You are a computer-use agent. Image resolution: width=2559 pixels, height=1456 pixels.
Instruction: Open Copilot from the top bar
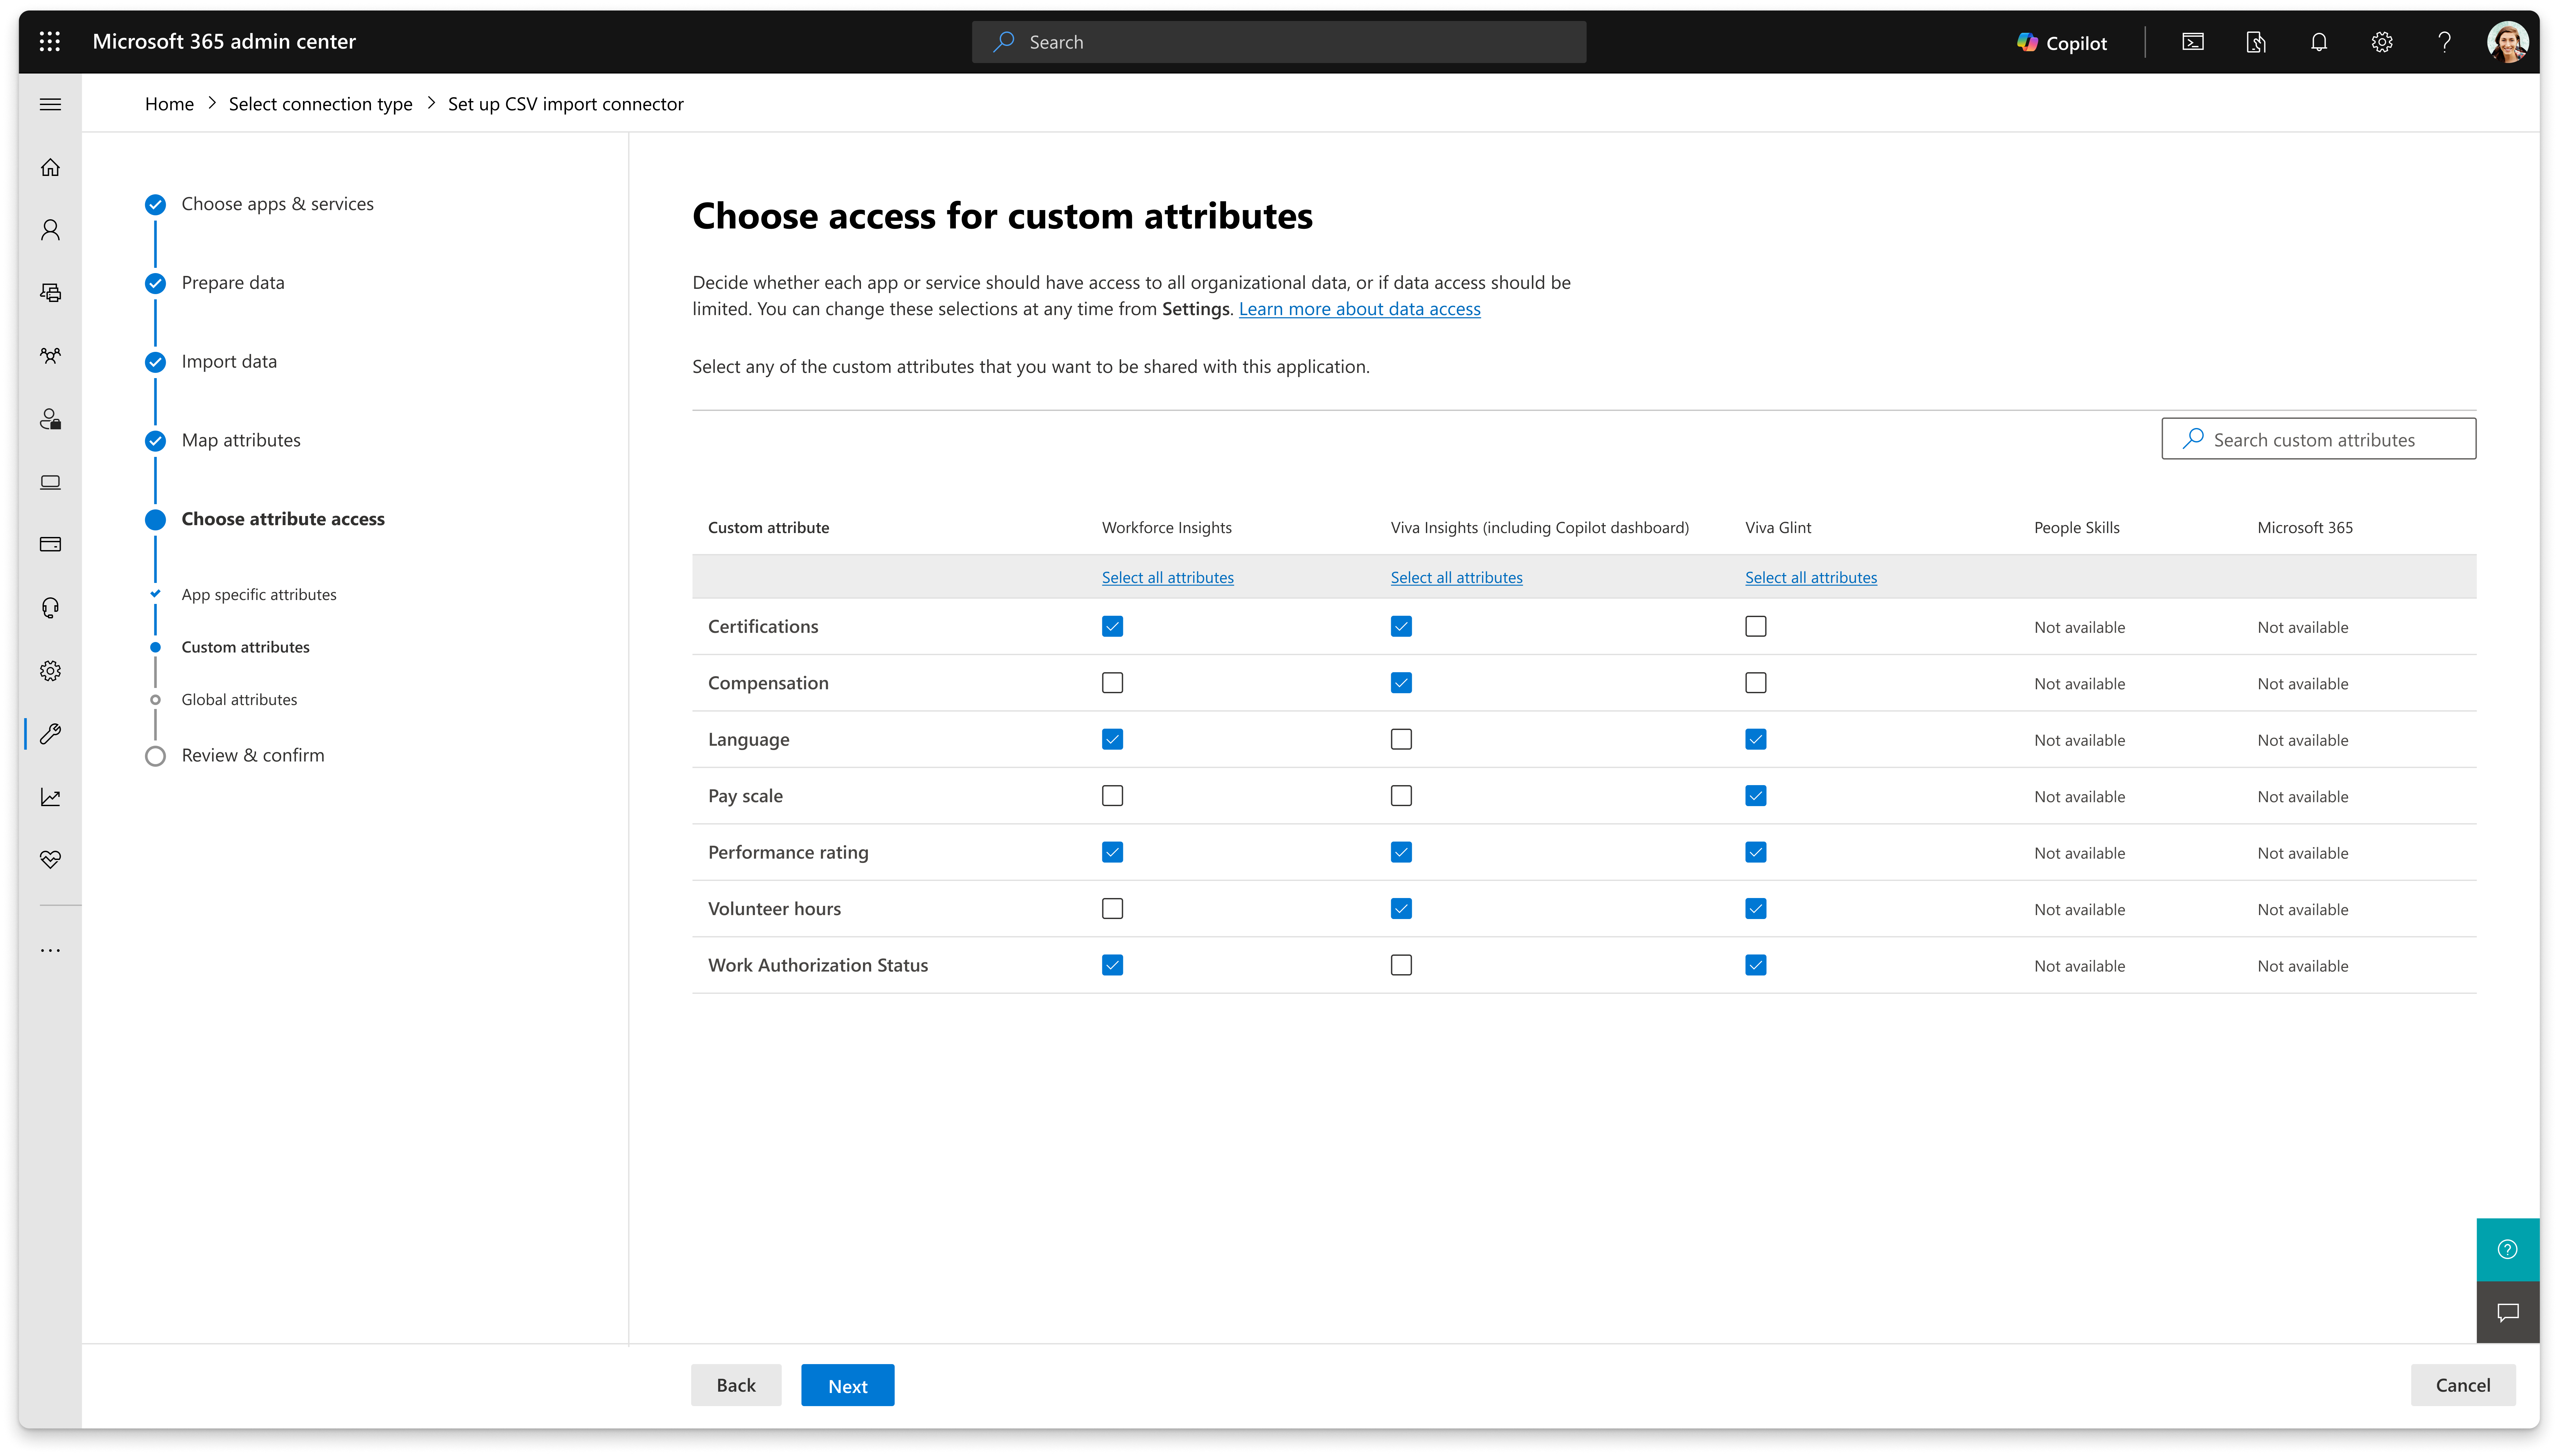coord(2062,42)
